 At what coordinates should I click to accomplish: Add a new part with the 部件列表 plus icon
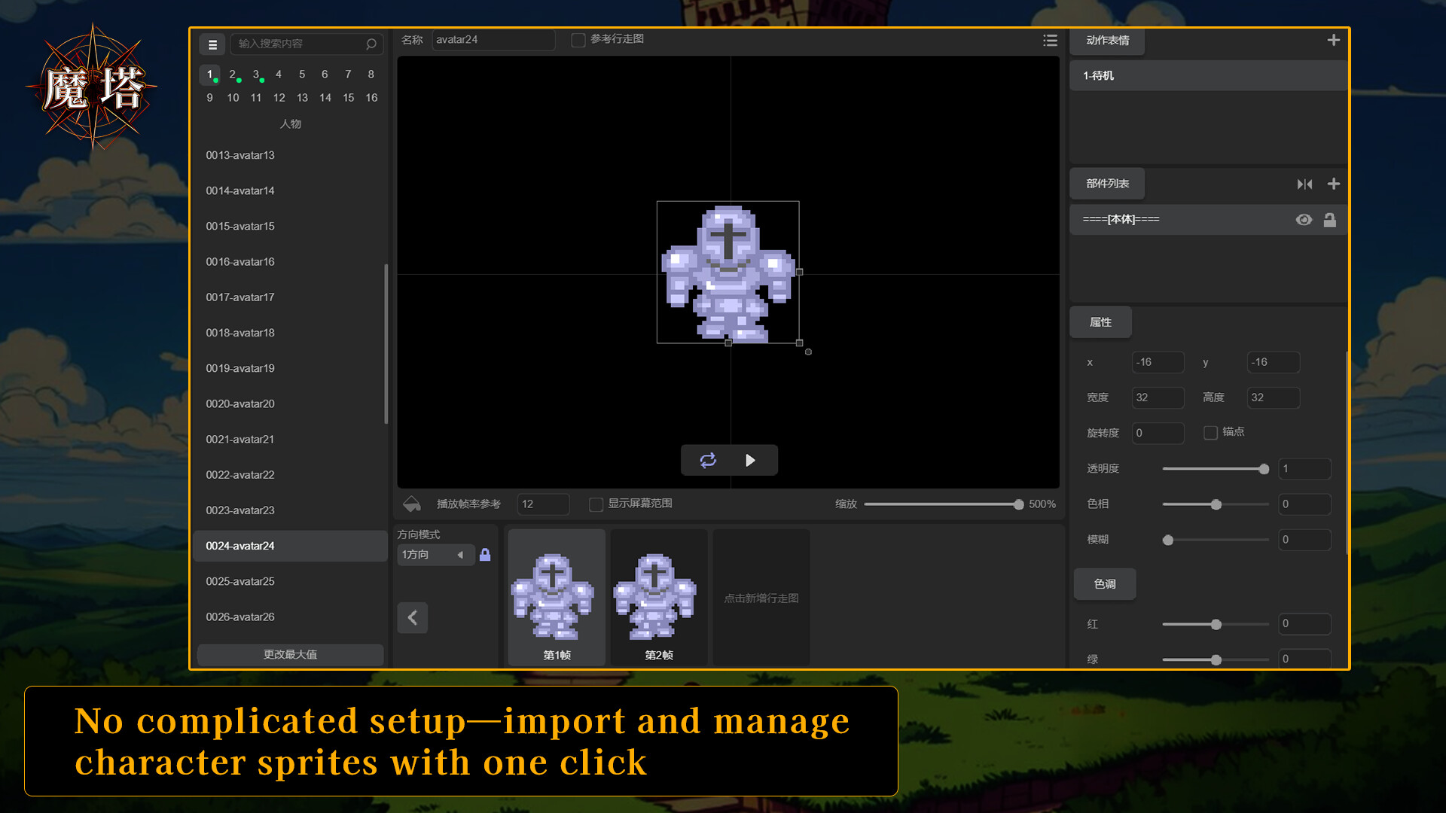tap(1333, 184)
